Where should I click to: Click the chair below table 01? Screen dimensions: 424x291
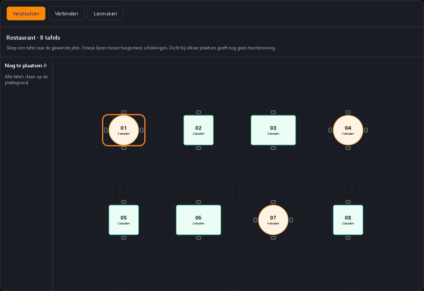tap(124, 148)
